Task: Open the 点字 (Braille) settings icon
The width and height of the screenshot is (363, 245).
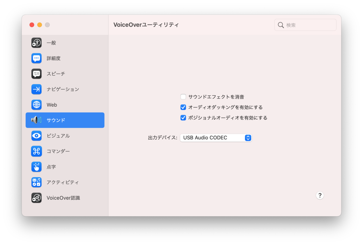Action: click(x=36, y=167)
